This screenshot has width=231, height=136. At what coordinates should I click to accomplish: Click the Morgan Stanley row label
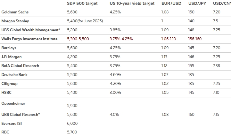coord(15,21)
